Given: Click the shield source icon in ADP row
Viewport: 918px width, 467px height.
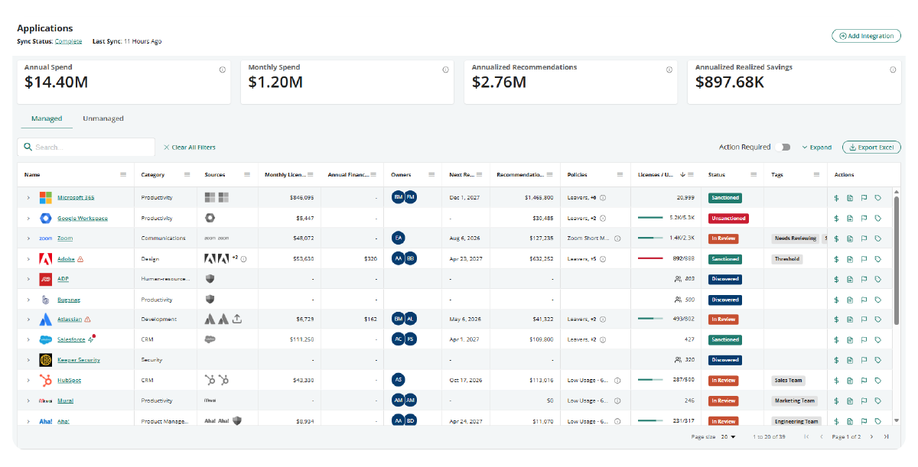Looking at the screenshot, I should 210,279.
